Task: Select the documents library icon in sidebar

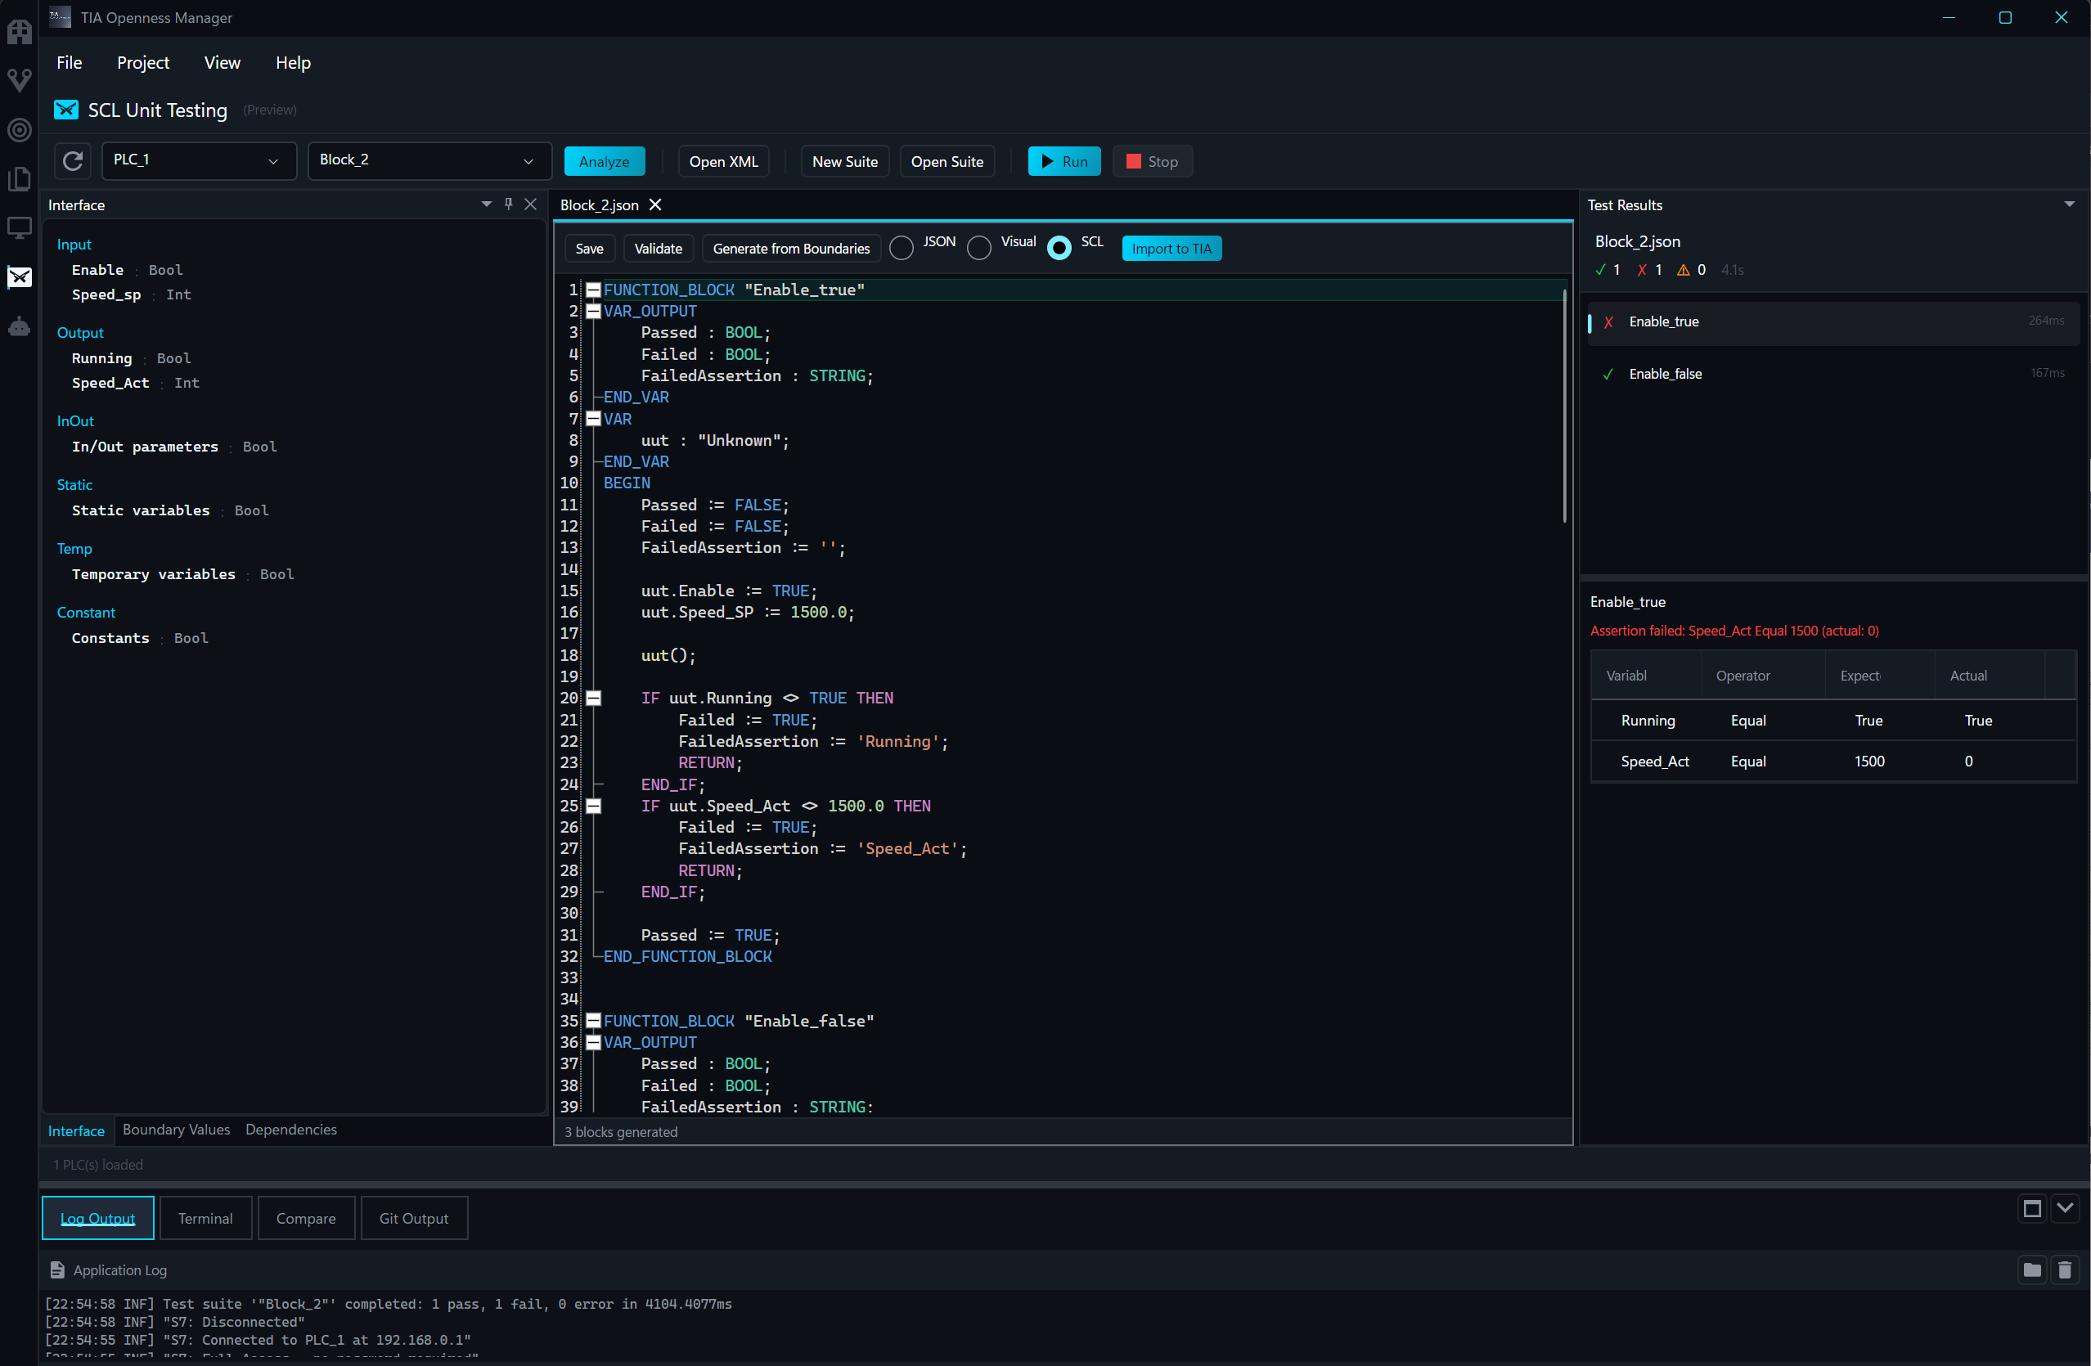Action: point(19,179)
